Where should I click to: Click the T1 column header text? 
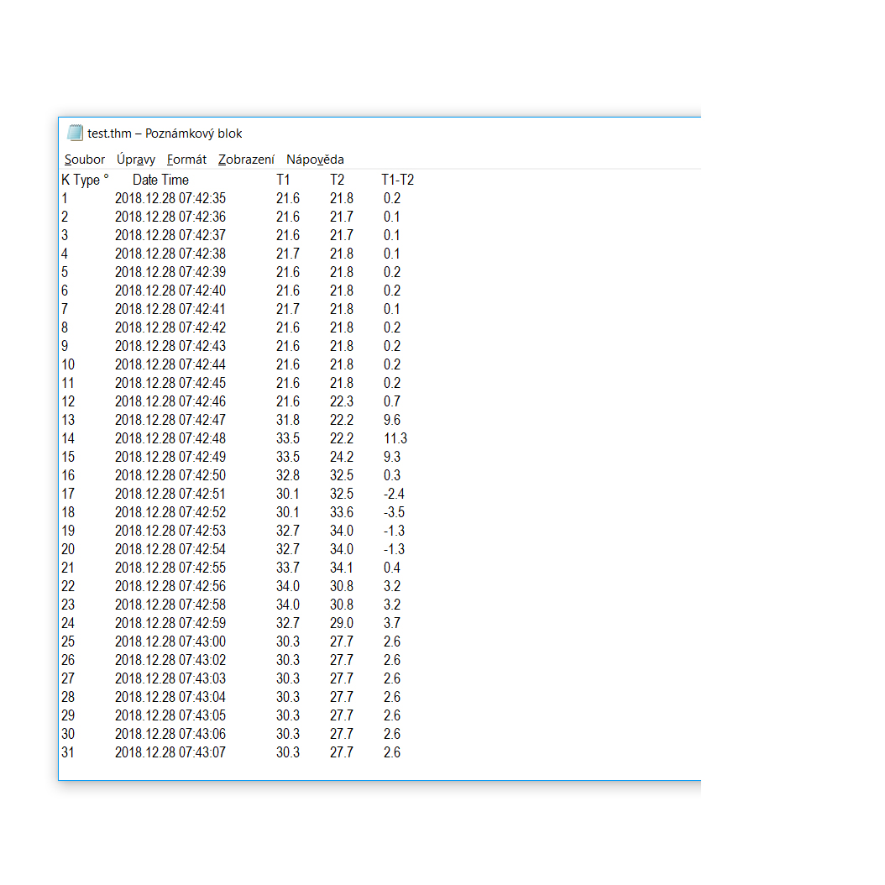click(283, 180)
